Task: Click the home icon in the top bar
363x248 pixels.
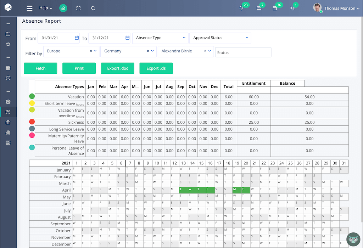Action: click(63, 7)
